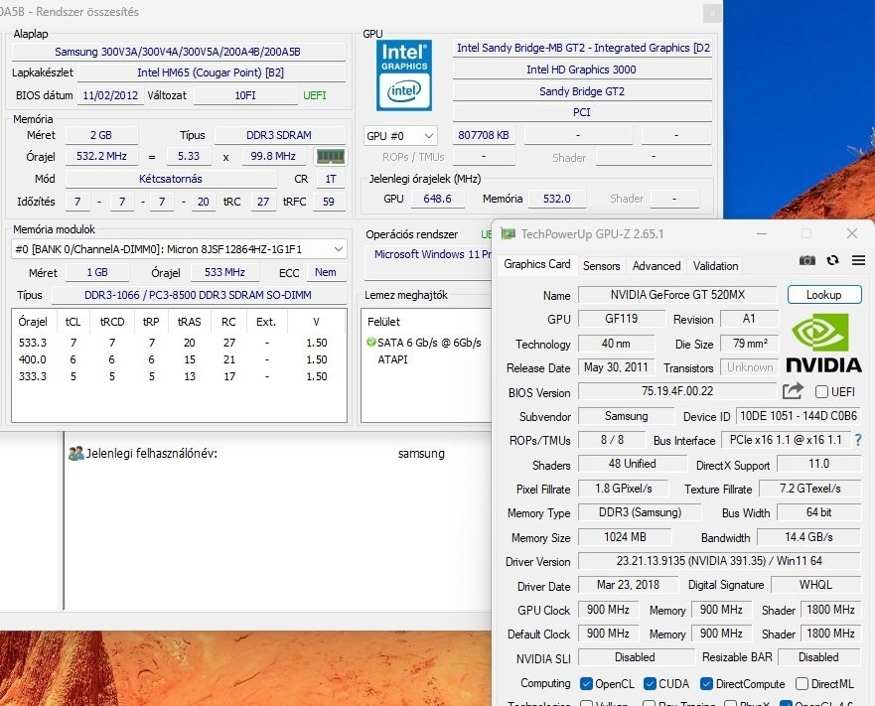Click the 1.8 GPixel/s pixel fillrate value

(624, 489)
